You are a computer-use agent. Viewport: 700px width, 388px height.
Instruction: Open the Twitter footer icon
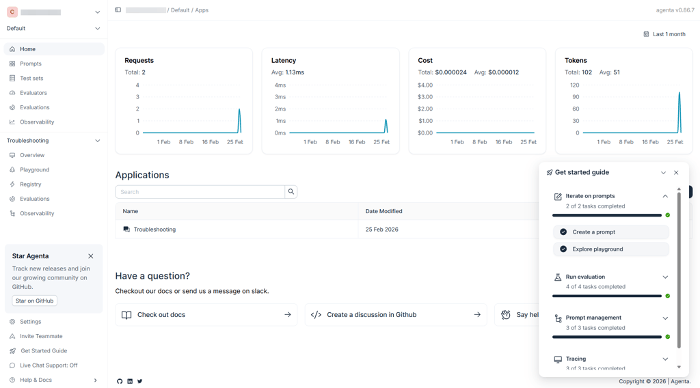139,381
